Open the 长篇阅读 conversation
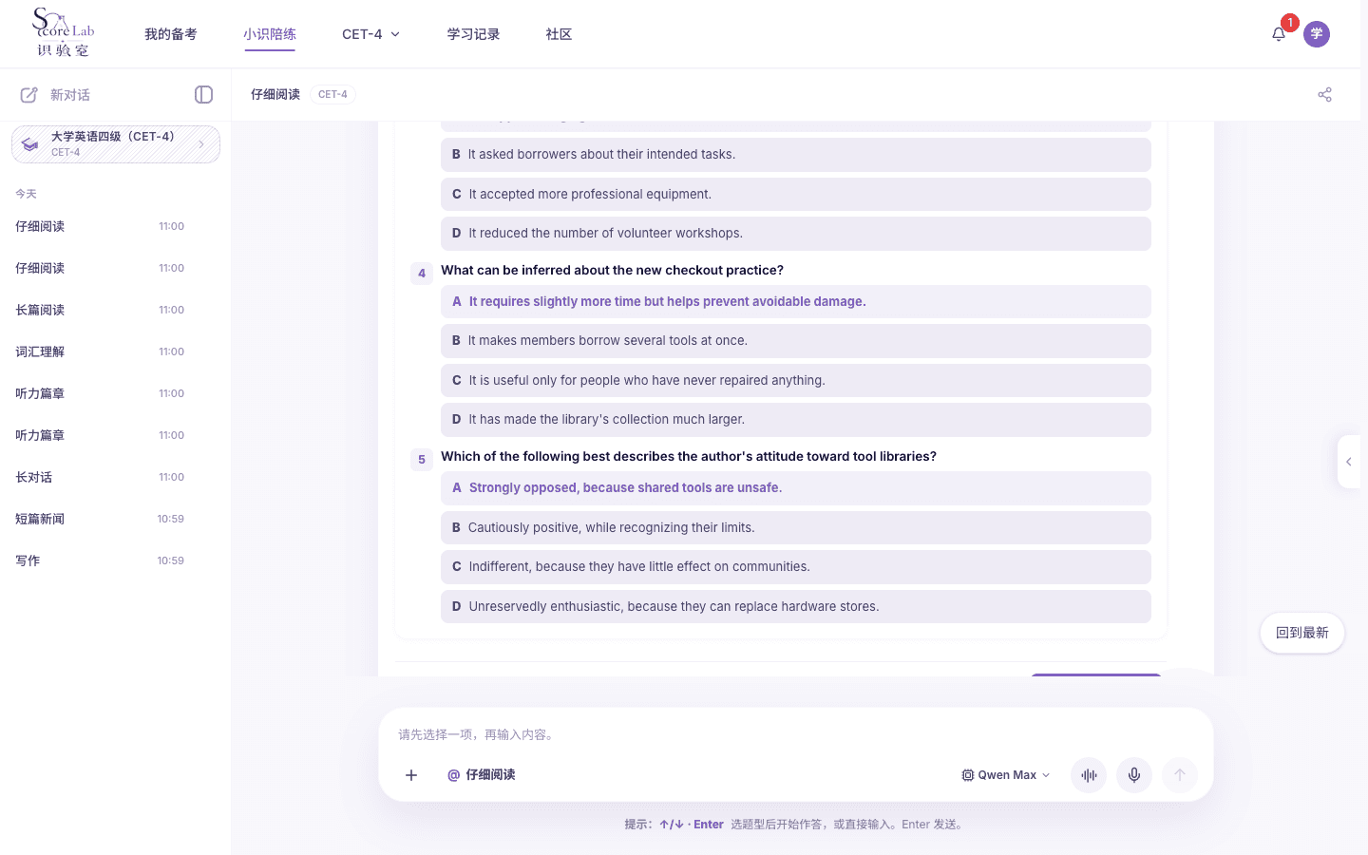 click(x=100, y=310)
